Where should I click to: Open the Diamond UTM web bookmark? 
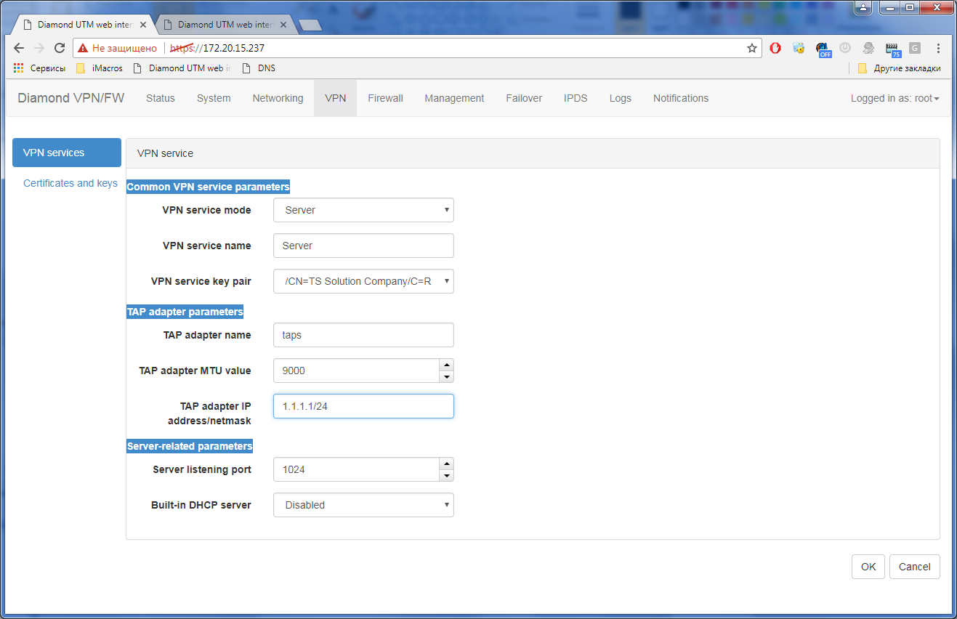(181, 68)
